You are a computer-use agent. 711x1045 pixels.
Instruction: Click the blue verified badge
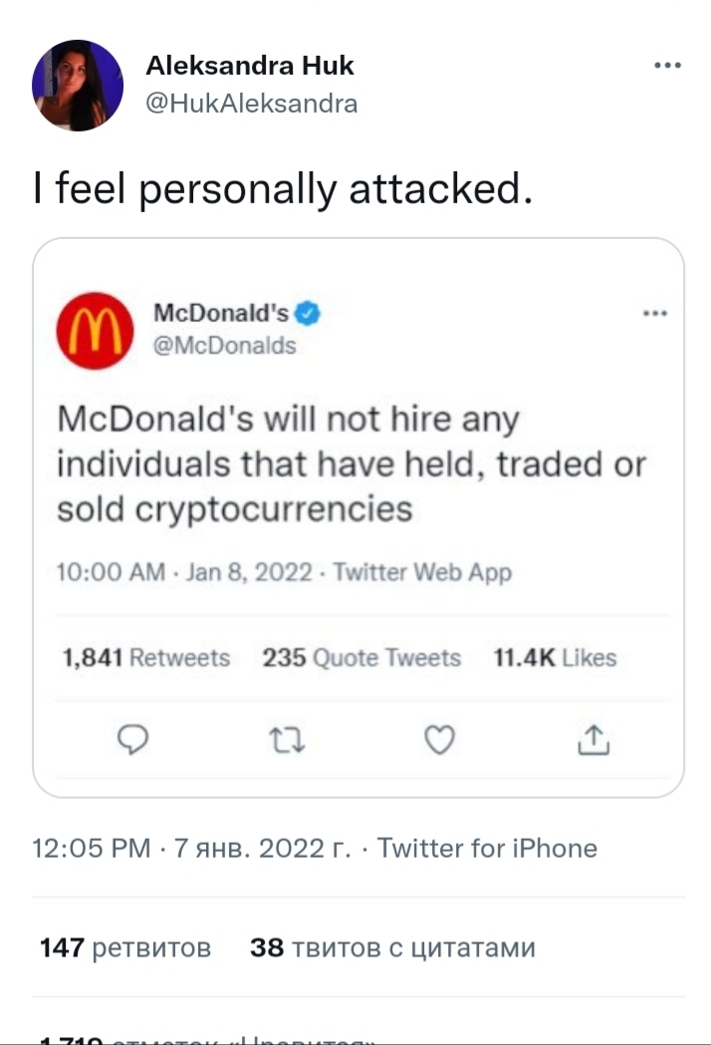[309, 313]
